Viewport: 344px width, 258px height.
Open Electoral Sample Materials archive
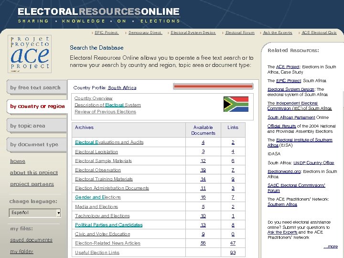tap(103, 161)
